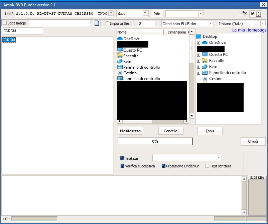Uncheck the Finalizza option
Viewport: 268px width, 224px height.
point(122,158)
